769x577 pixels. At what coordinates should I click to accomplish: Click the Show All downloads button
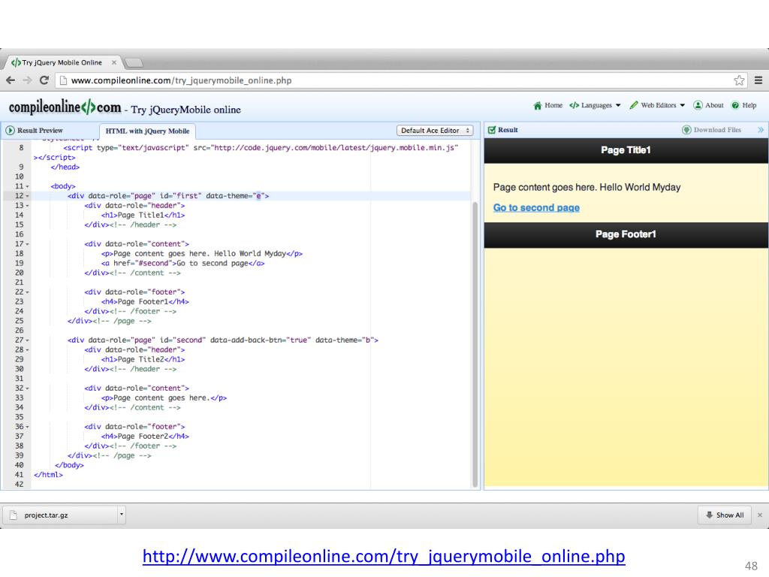725,515
